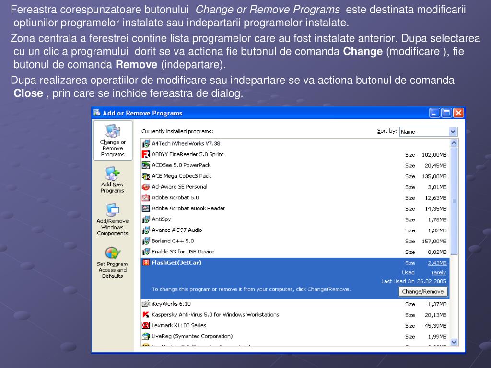
Task: Click the Avance AC'97 Audio icon
Action: (x=146, y=230)
